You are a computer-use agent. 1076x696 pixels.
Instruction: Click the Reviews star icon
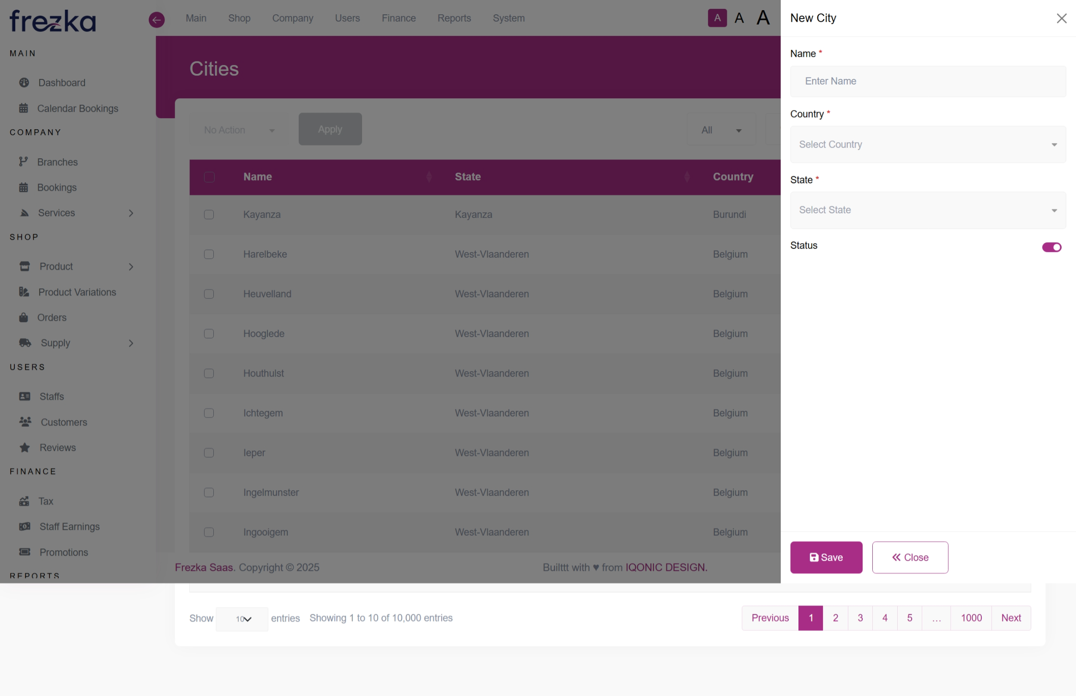[24, 448]
